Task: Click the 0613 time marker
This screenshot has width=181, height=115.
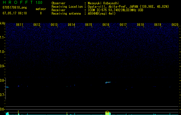Action: [x=54, y=25]
